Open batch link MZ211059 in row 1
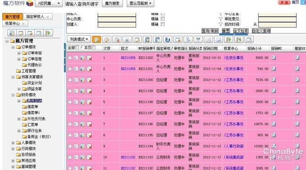Image resolution: width=306 pixels, height=170 pixels. (128, 58)
